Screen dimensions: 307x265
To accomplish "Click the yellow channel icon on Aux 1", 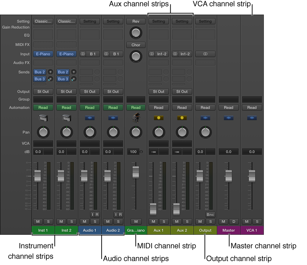I will point(159,118).
